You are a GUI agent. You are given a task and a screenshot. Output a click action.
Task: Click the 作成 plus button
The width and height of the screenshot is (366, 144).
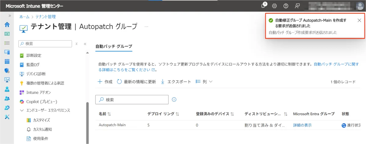105,82
